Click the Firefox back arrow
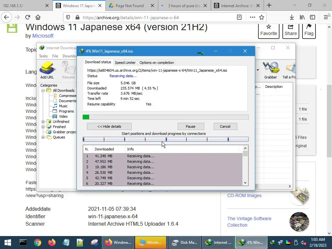332x249 pixels. tap(6, 18)
